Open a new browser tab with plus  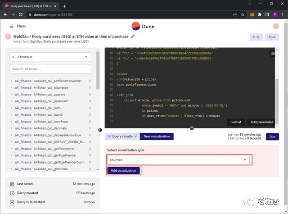(64, 6)
